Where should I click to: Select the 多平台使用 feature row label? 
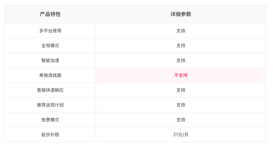click(50, 31)
